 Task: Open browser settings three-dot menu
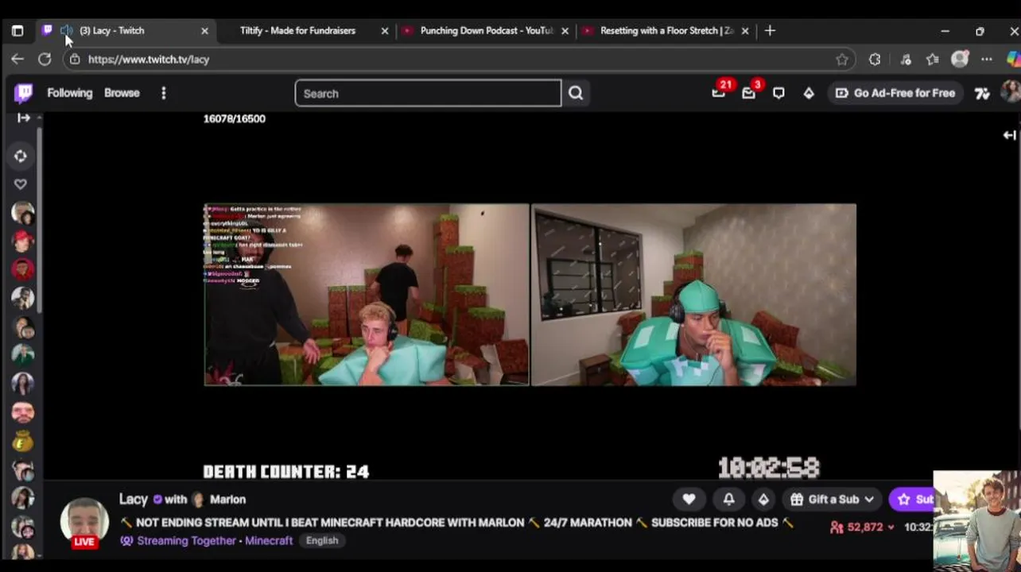click(x=987, y=59)
